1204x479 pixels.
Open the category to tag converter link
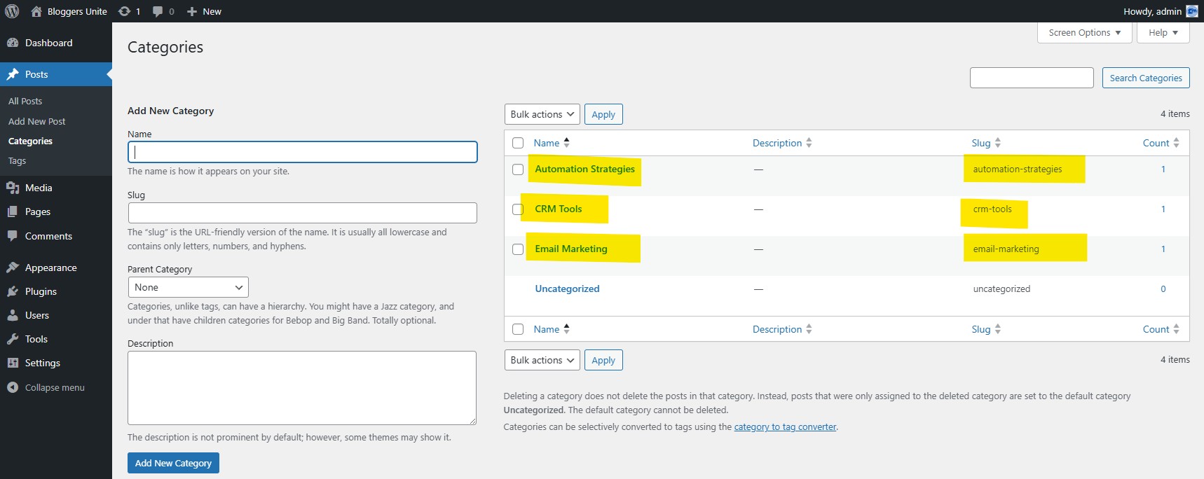click(x=785, y=426)
